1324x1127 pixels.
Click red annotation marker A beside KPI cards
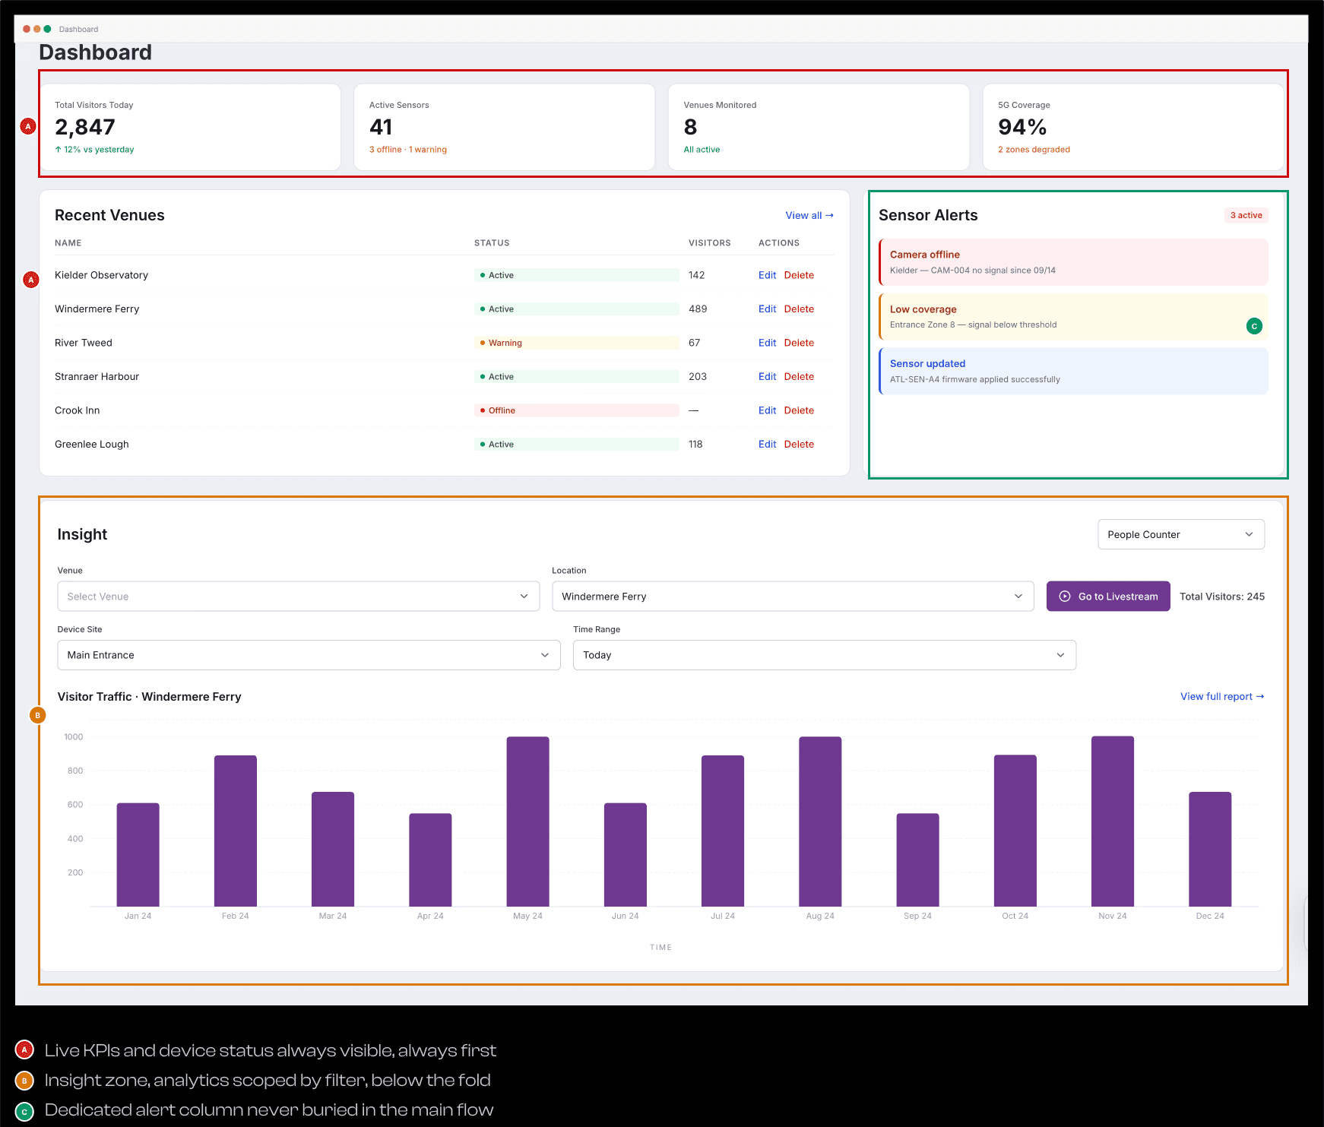pos(28,126)
